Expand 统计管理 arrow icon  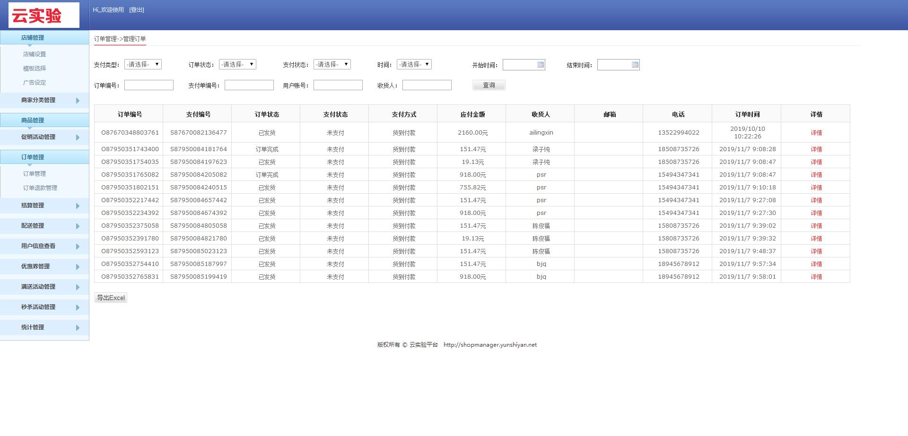click(x=78, y=328)
